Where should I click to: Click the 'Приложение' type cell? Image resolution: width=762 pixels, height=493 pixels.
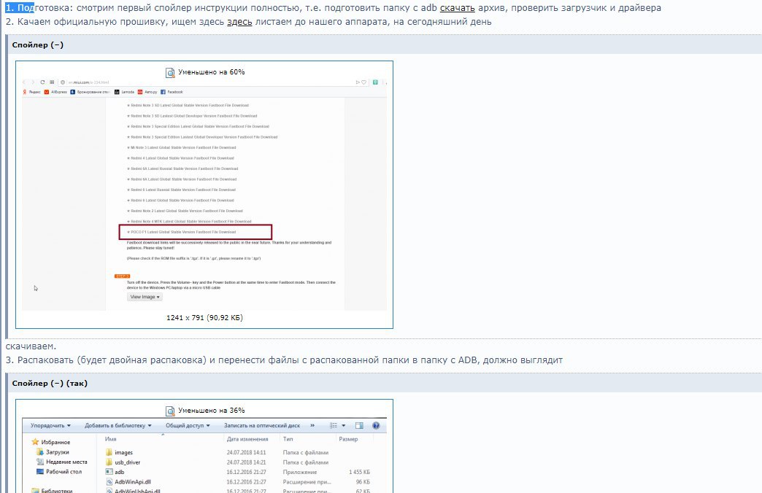pyautogui.click(x=300, y=472)
